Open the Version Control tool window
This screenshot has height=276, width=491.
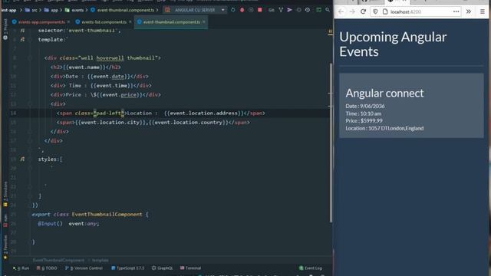84,268
